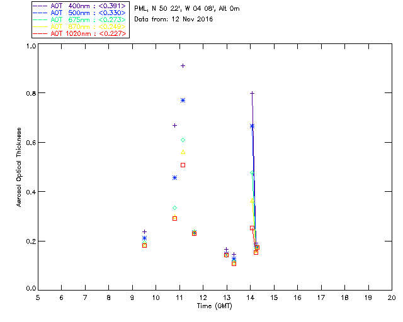Click the 'AOT 500nm : <0.330>' legend entry
This screenshot has width=403, height=322.
coord(80,13)
